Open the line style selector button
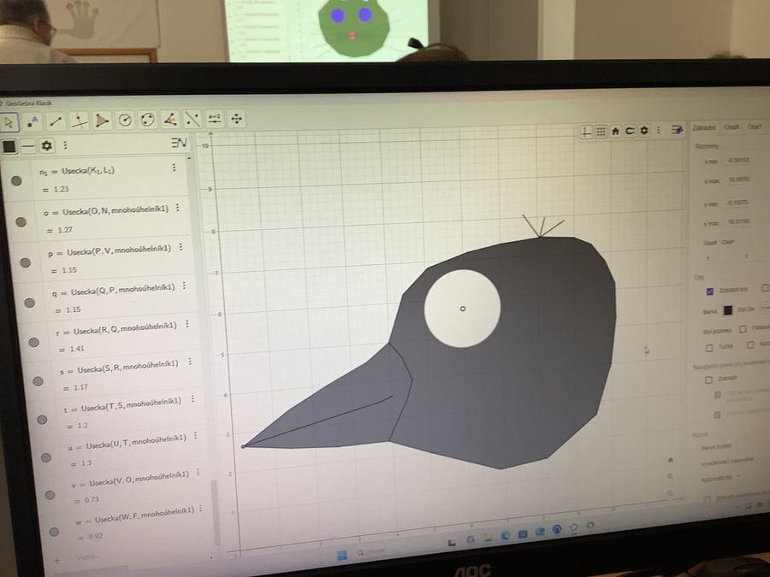The image size is (770, 577). 28,145
